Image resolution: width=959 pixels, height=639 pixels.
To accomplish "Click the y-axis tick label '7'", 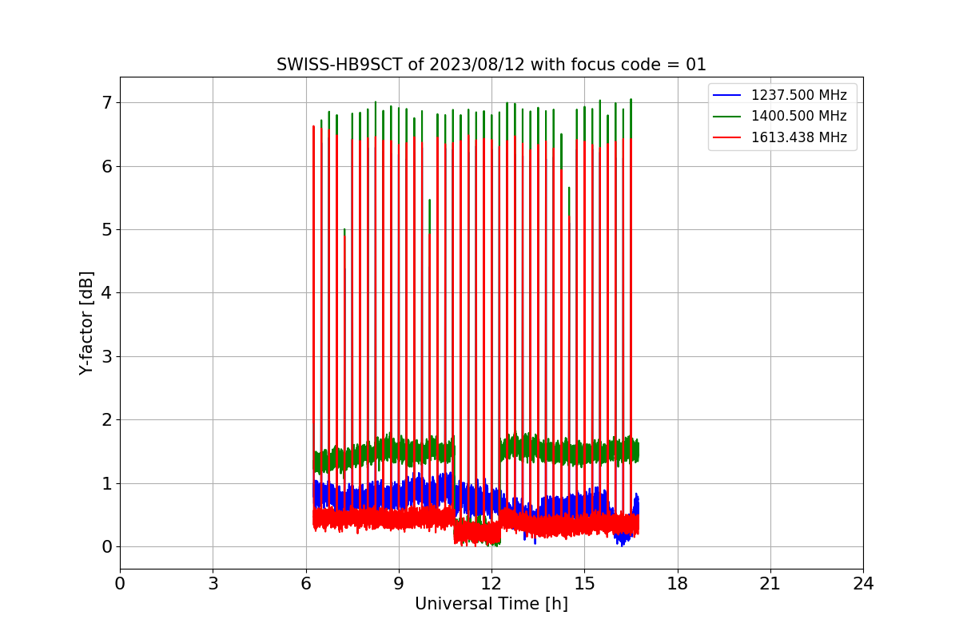I will point(107,103).
